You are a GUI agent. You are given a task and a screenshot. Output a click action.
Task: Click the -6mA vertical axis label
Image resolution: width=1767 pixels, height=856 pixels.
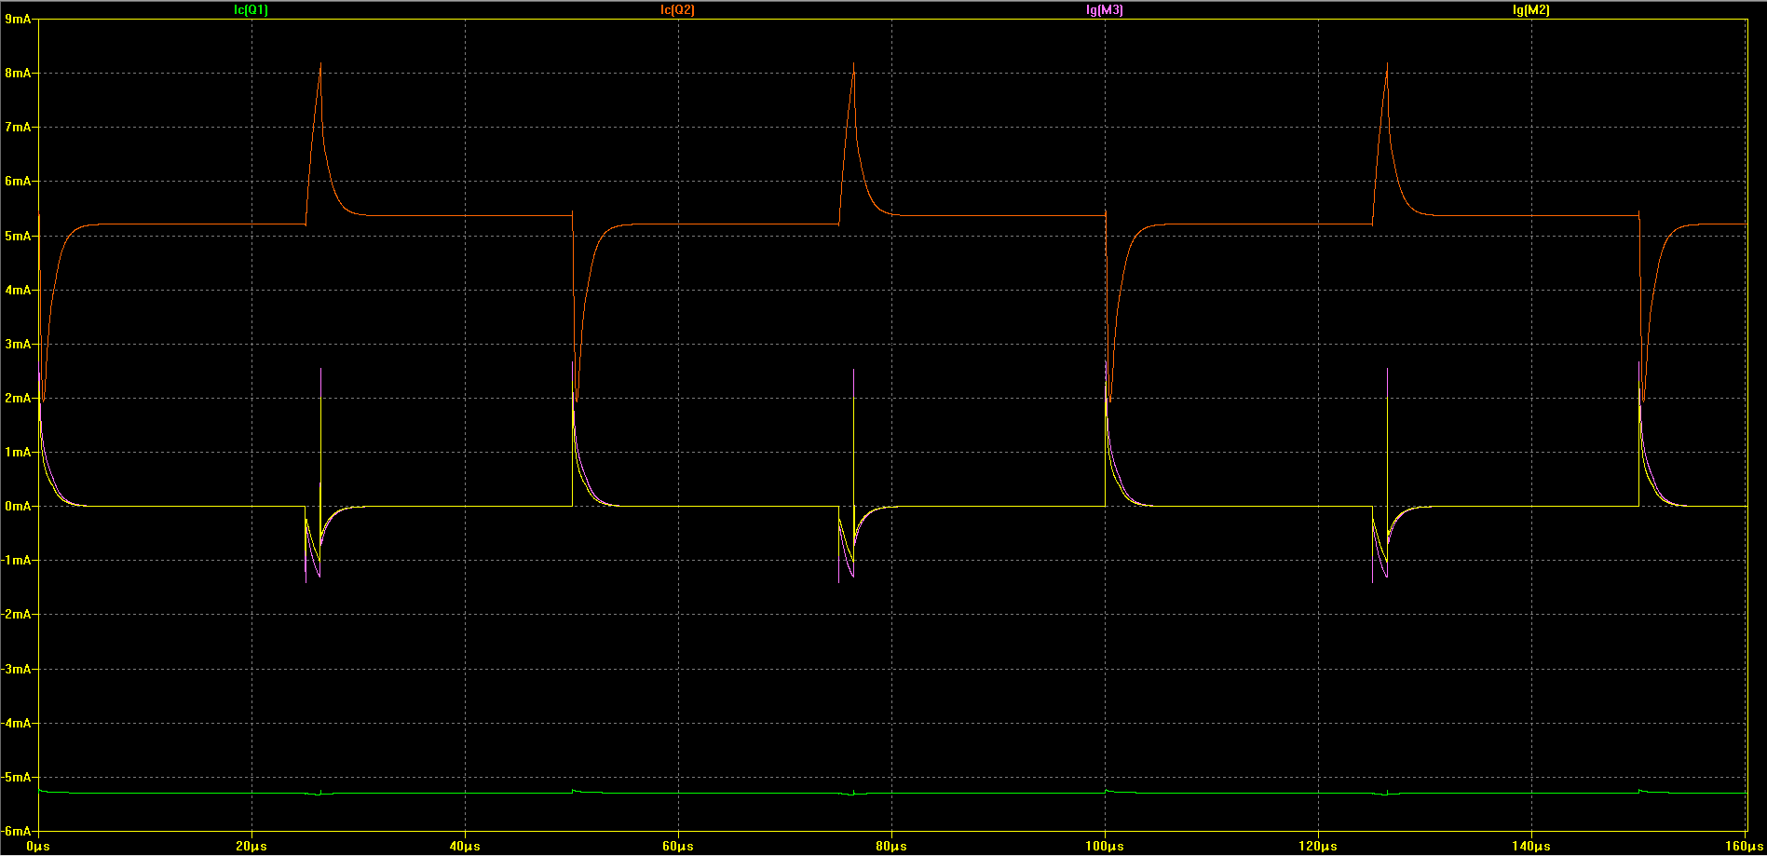16,831
